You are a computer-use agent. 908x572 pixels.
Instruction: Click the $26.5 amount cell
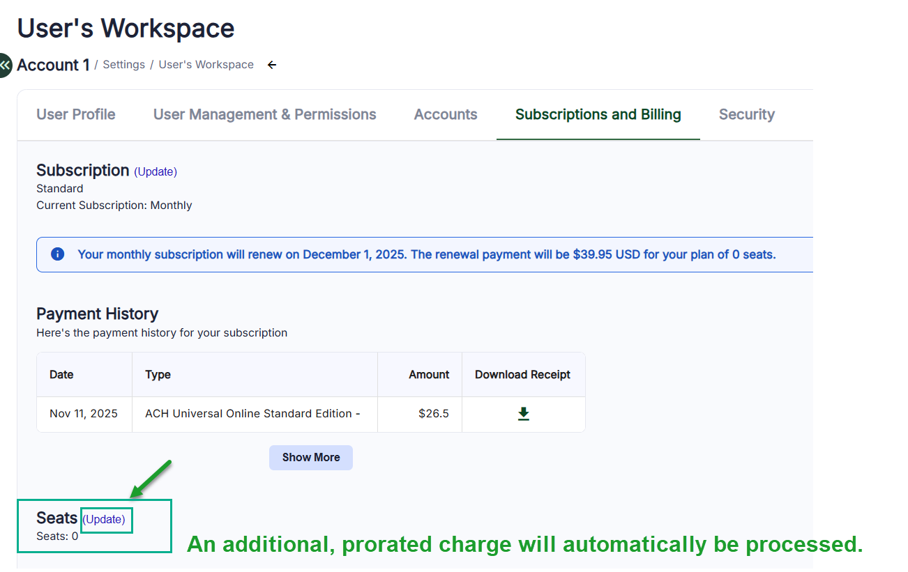click(433, 414)
